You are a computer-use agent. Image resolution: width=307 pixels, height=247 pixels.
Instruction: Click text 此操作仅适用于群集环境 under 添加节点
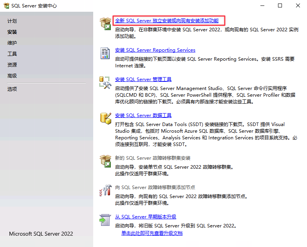coord(142,203)
